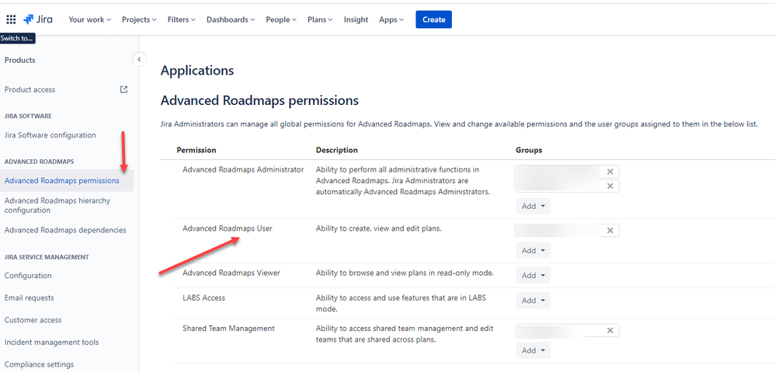Remove the group from Shared Team Management

point(610,330)
